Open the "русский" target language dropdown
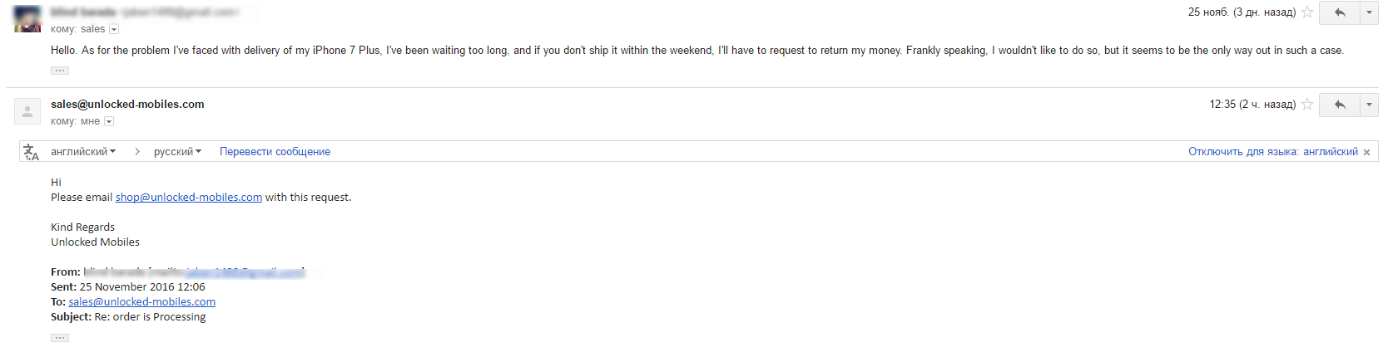Screen dimensions: 1393x352 [177, 152]
